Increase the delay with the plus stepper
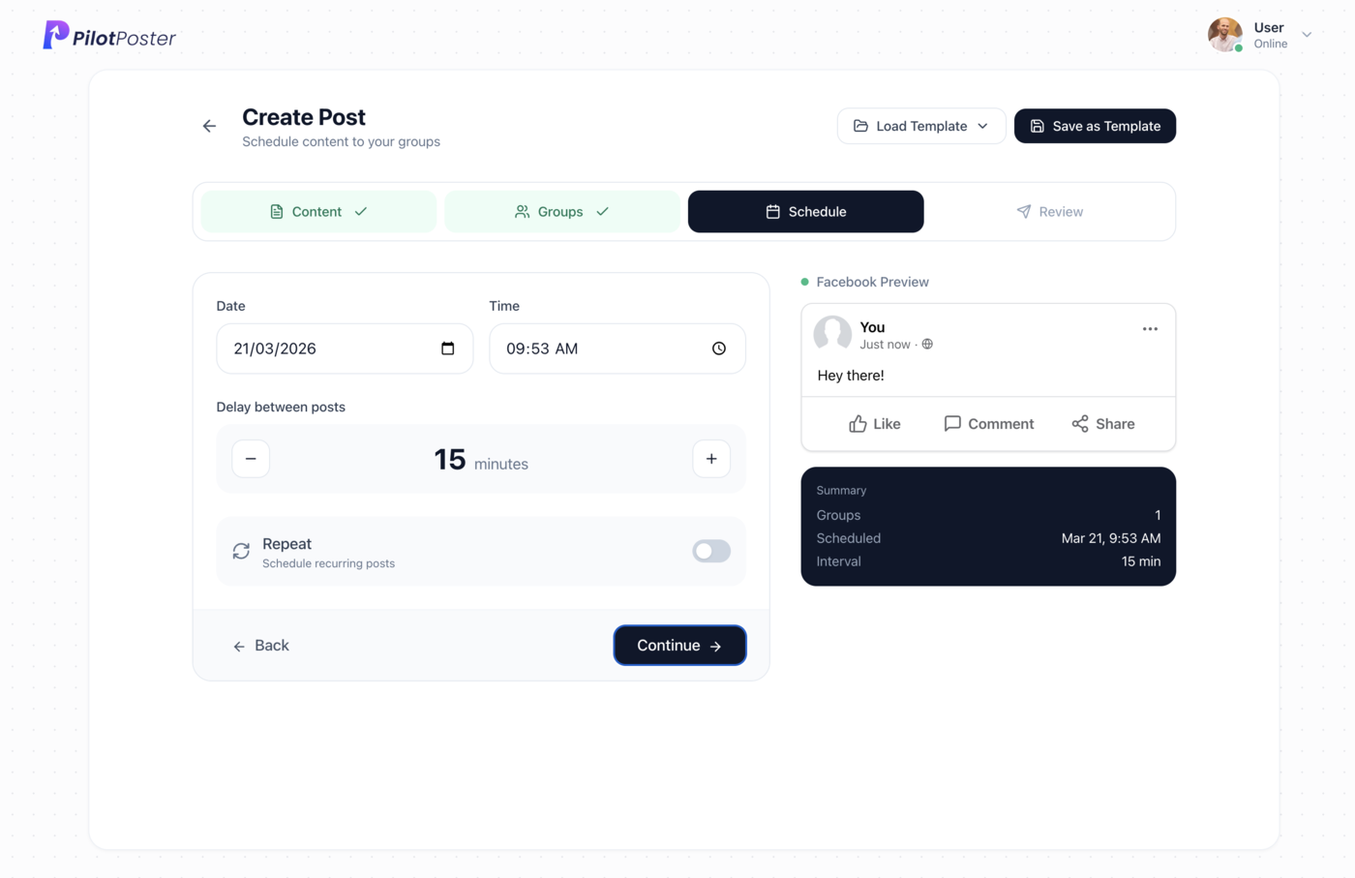 (711, 458)
